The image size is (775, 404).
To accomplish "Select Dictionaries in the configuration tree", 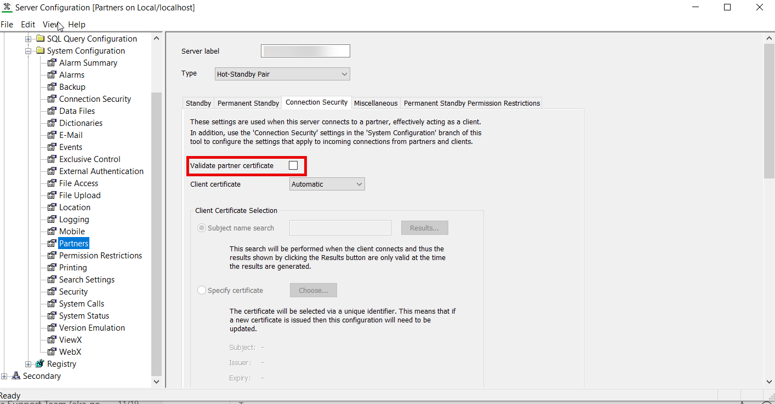I will pyautogui.click(x=81, y=123).
